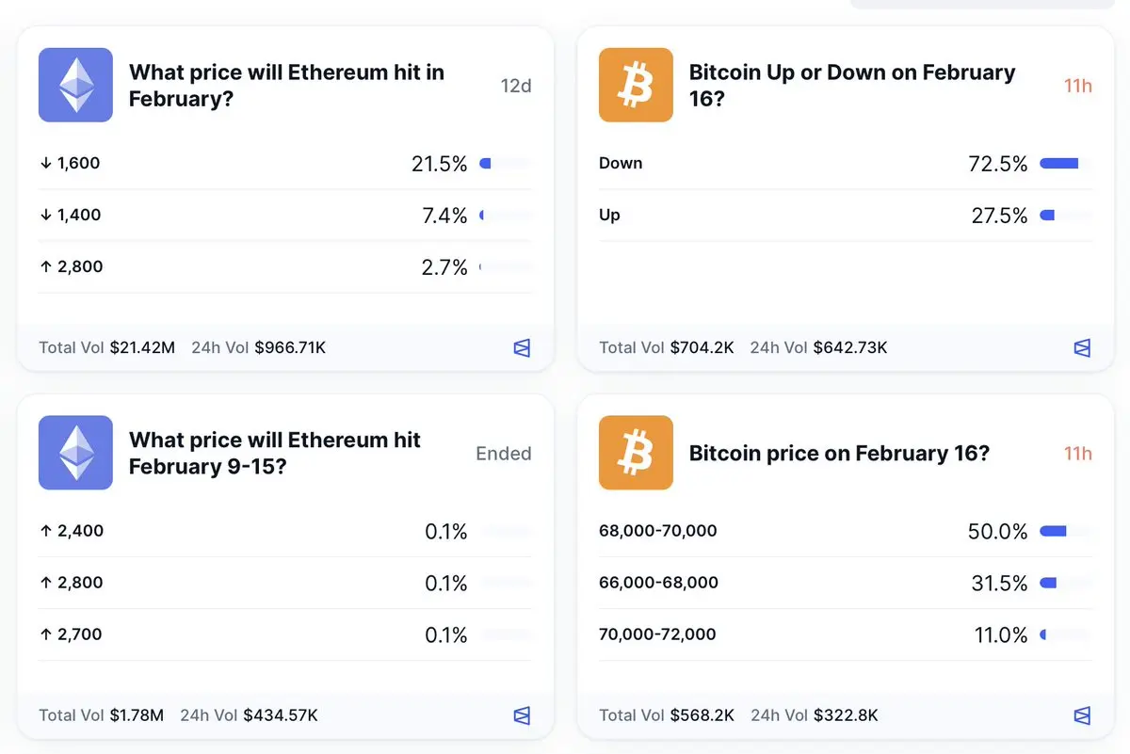Choose the 66,000-68,000 Bitcoin price range
Image resolution: width=1130 pixels, height=754 pixels.
(x=658, y=583)
